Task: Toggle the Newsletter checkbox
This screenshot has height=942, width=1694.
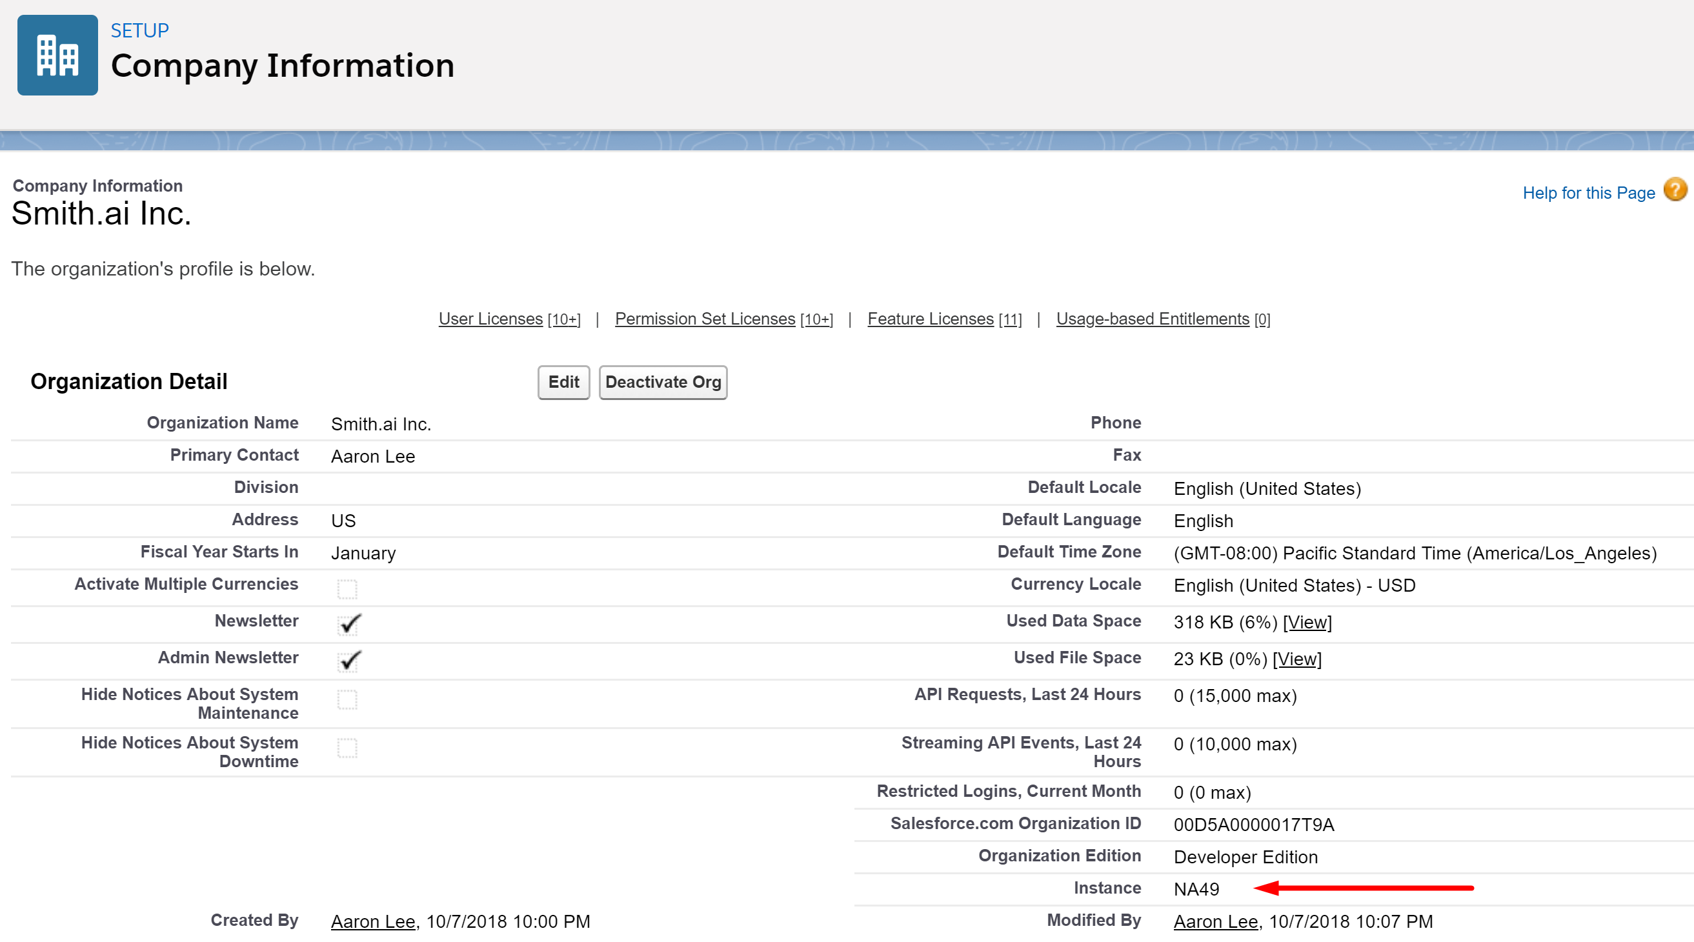Action: pos(348,624)
